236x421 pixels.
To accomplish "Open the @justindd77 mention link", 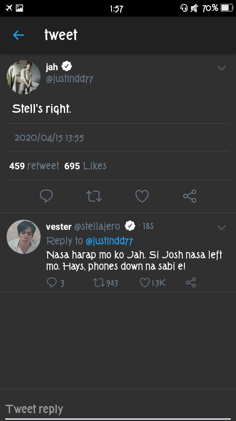I will point(109,241).
